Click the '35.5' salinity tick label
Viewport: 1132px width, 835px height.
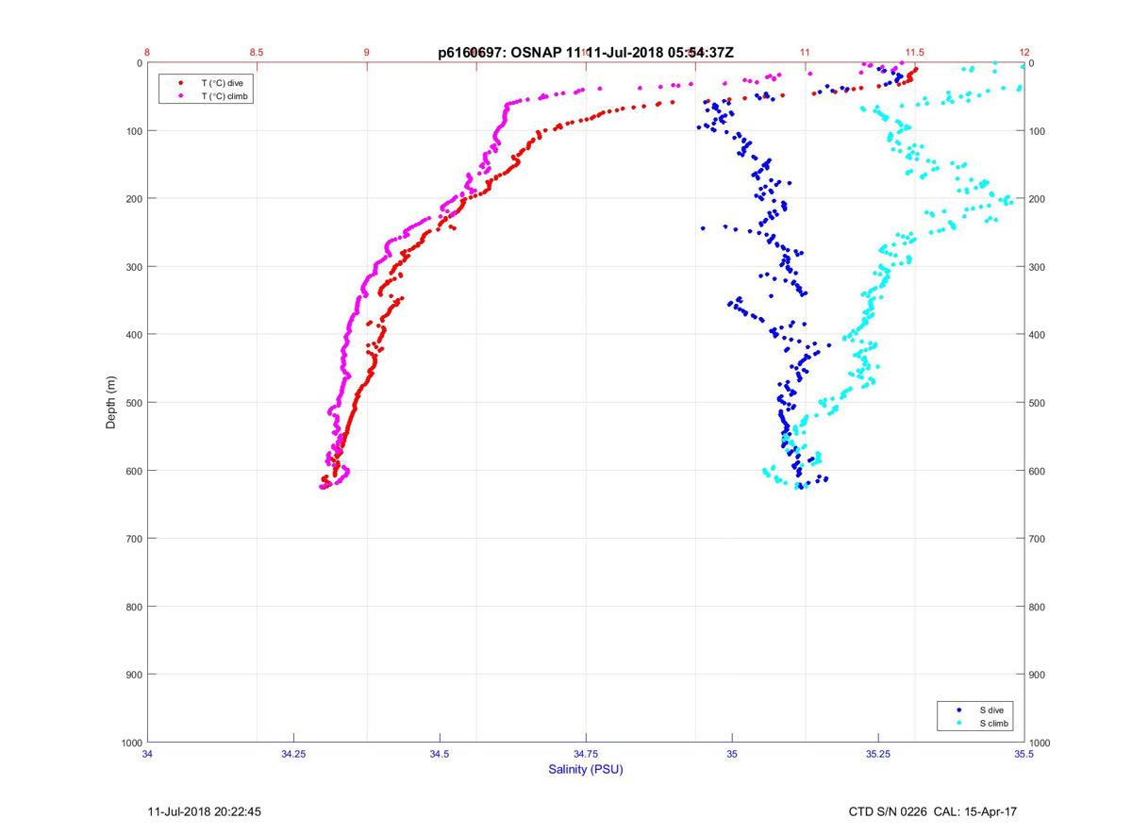[x=1024, y=754]
